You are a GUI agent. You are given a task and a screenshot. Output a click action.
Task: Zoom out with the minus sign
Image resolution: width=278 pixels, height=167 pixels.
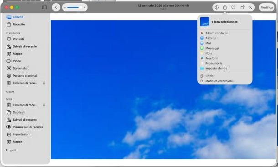point(65,7)
